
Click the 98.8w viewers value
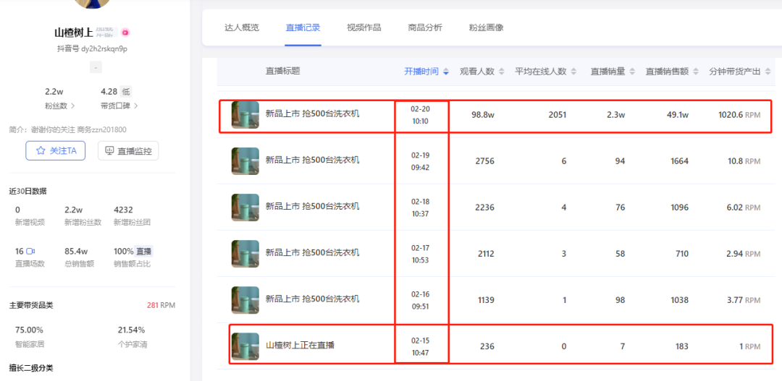[482, 115]
